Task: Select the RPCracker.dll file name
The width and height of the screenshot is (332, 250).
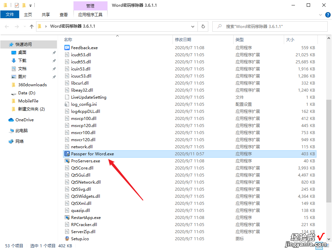Action: click(84, 225)
